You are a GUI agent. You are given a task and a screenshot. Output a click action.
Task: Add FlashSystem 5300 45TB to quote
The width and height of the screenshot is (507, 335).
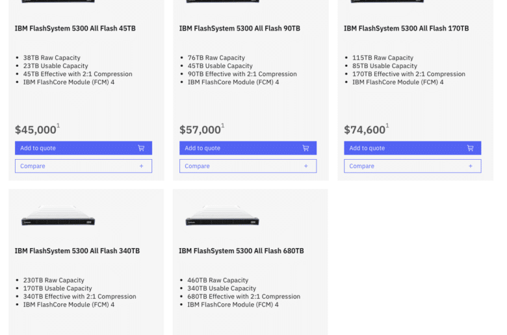click(83, 148)
